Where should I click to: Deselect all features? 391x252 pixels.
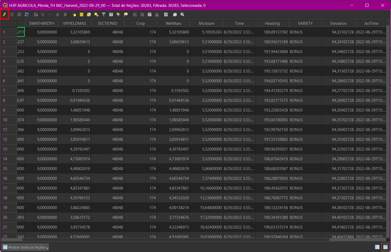click(x=96, y=14)
